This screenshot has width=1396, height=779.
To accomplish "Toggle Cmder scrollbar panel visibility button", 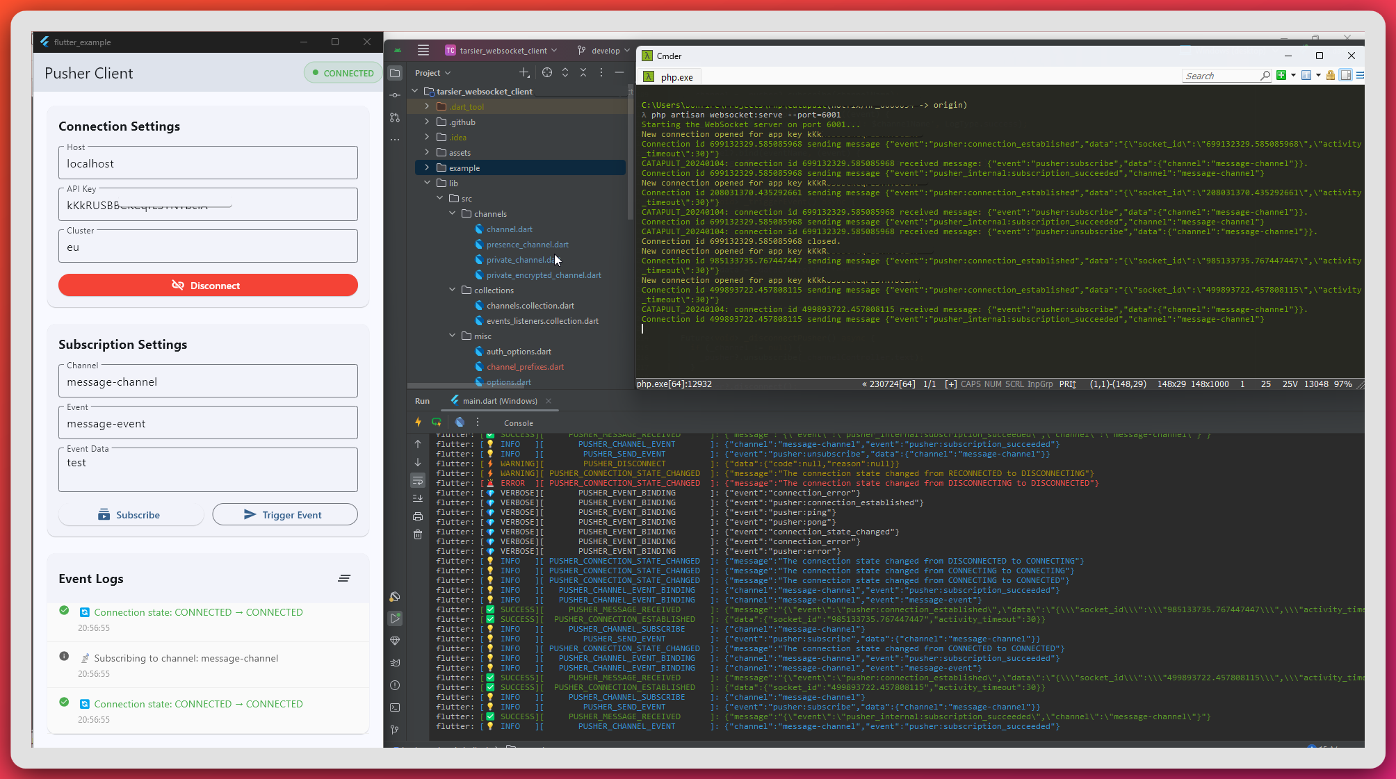I will (1345, 76).
